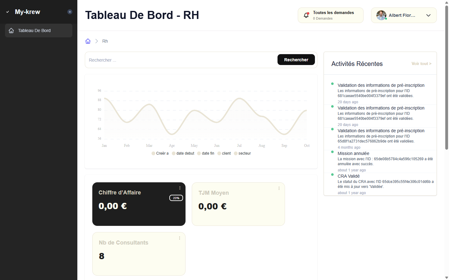The image size is (449, 280).
Task: Click the breadcrumb chevron separator
Action: [97, 41]
